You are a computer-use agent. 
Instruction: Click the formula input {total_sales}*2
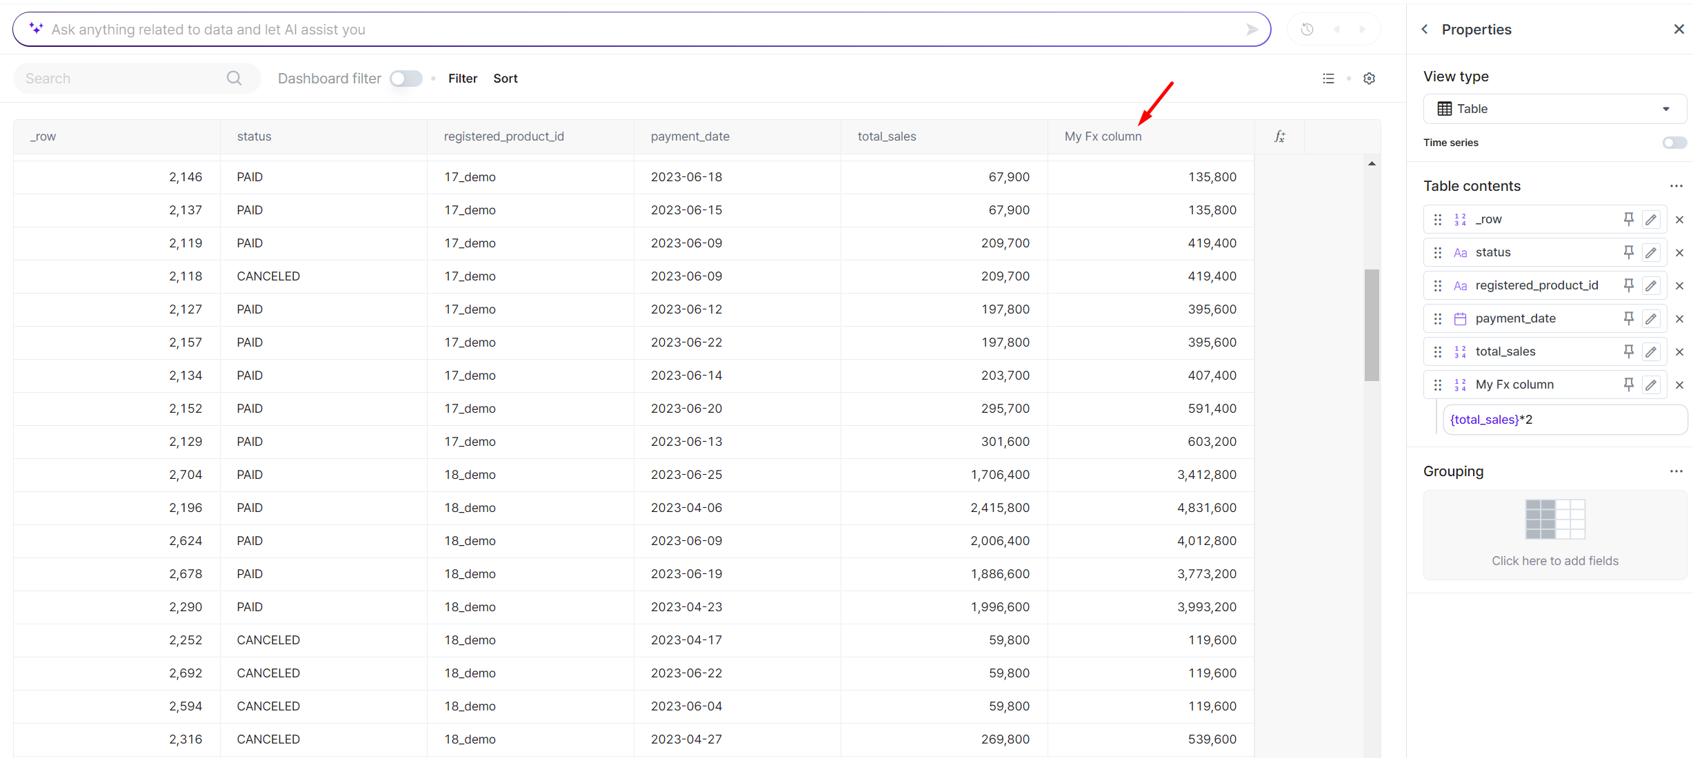[x=1564, y=420]
